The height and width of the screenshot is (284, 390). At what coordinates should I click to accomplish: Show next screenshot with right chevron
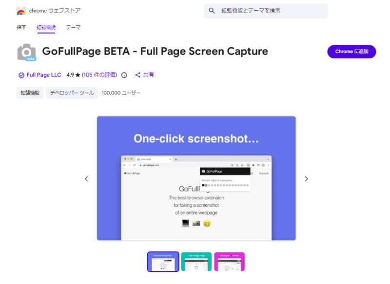point(306,179)
